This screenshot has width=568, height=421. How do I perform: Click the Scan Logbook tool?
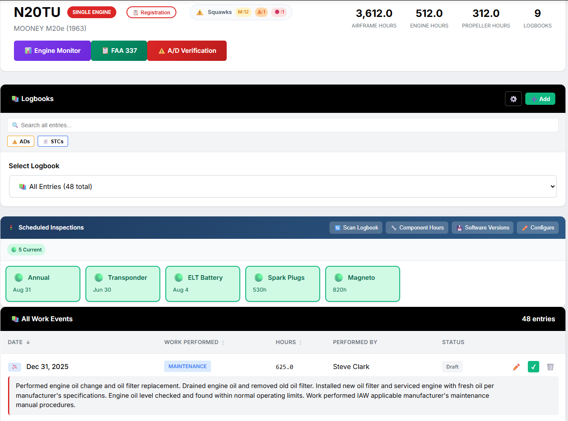356,227
